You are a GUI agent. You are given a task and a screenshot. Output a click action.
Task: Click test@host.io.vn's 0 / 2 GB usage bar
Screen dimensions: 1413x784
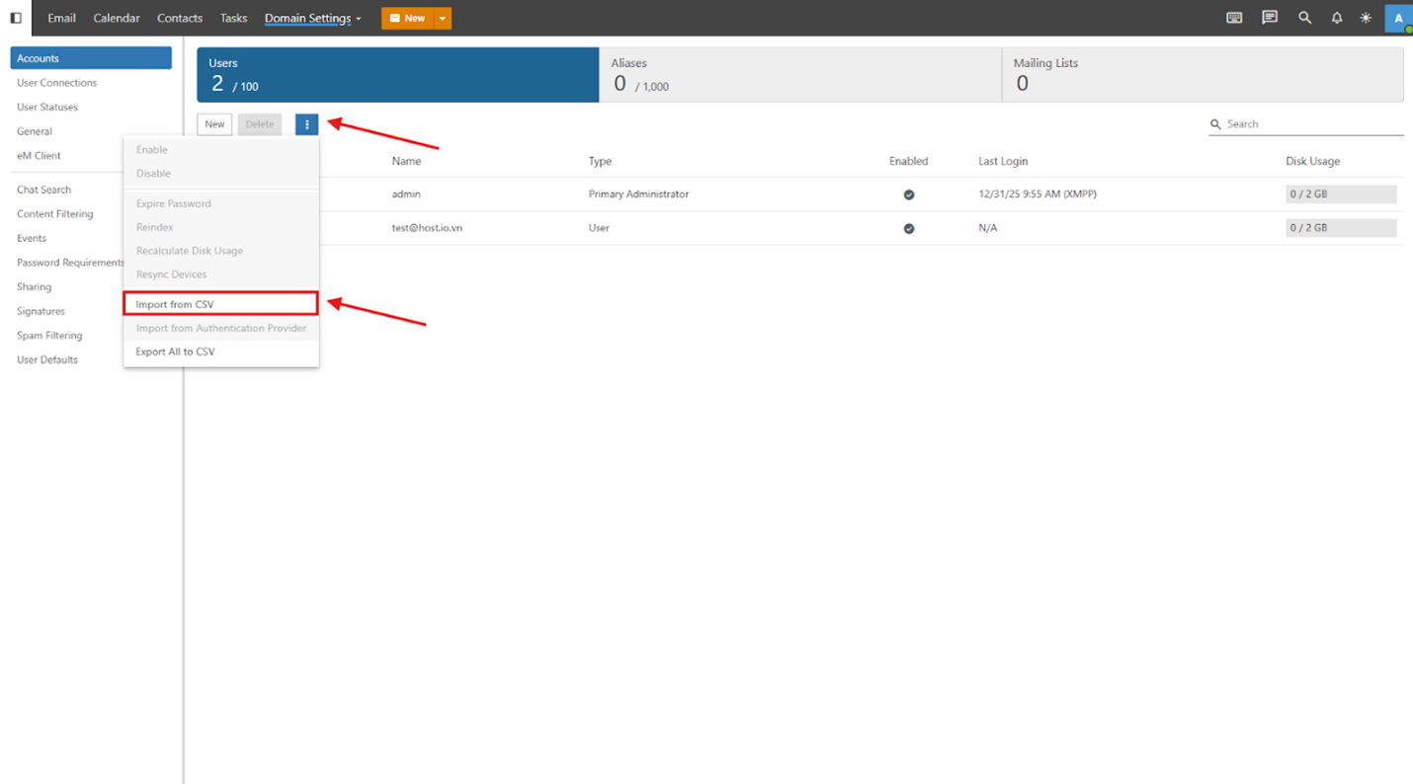click(1341, 228)
